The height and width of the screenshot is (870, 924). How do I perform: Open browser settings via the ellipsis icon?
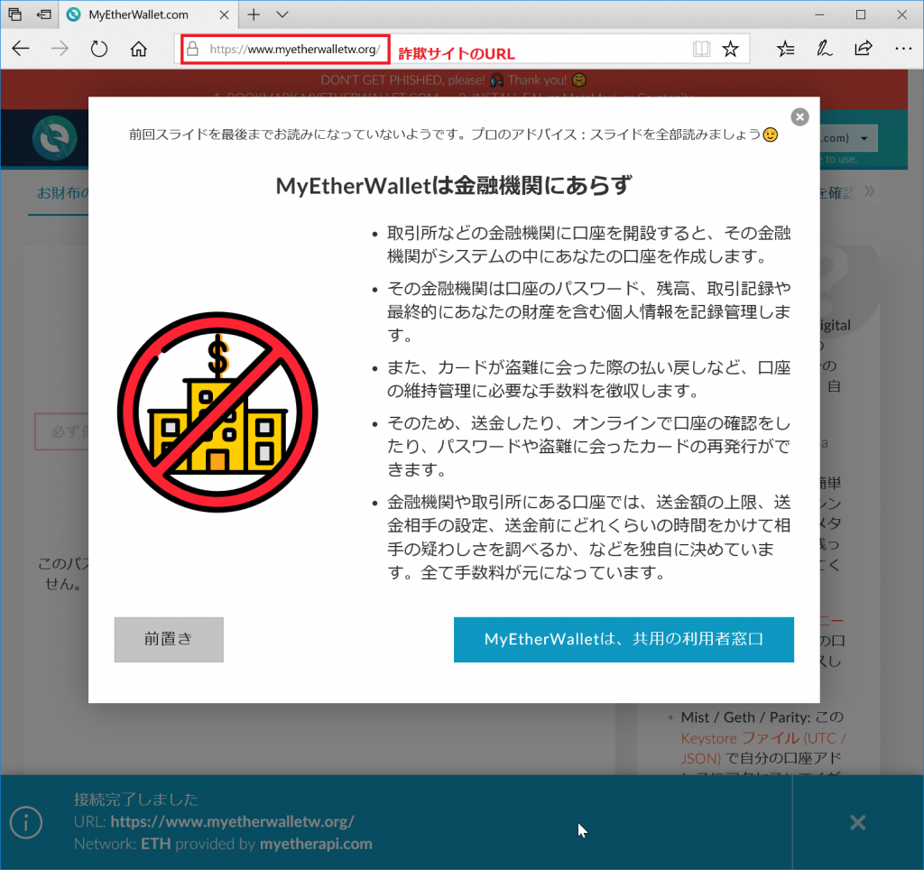tap(903, 49)
